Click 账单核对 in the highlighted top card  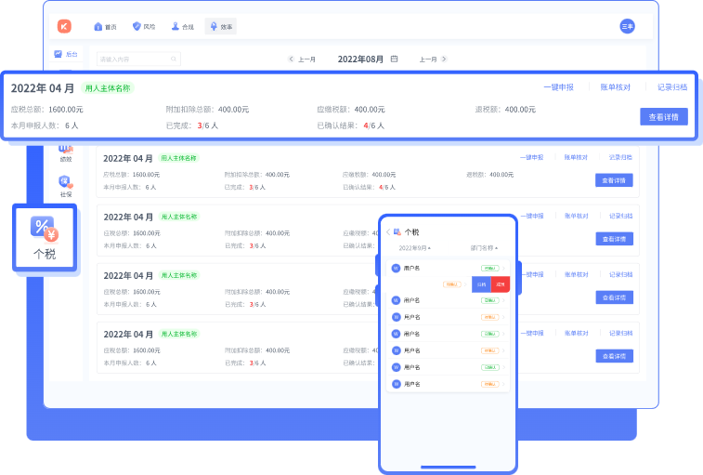click(615, 87)
